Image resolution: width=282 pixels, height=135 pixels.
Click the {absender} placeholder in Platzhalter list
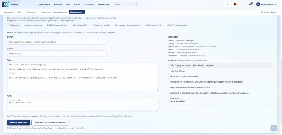coord(173,55)
